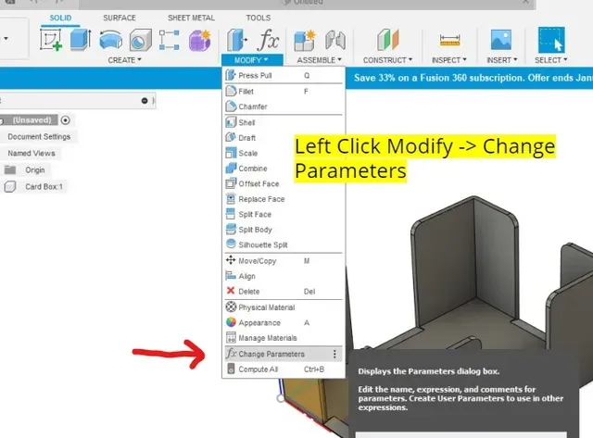The image size is (593, 438).
Task: Open the INSERT dropdown menu
Action: coord(502,60)
